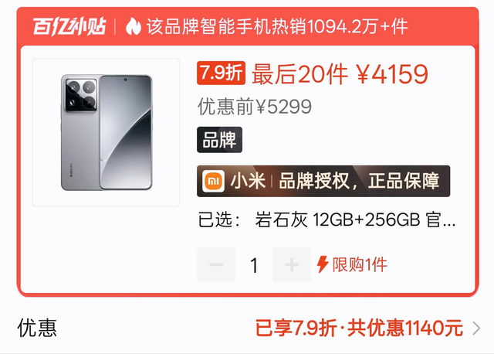Viewport: 494px width, 354px height.
Task: Tap the 限购1件 purchase limit label
Action: pos(360,264)
